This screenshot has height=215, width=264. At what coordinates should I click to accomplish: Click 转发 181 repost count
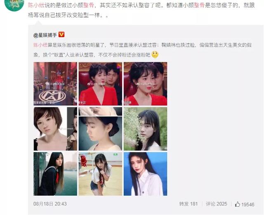189,204
